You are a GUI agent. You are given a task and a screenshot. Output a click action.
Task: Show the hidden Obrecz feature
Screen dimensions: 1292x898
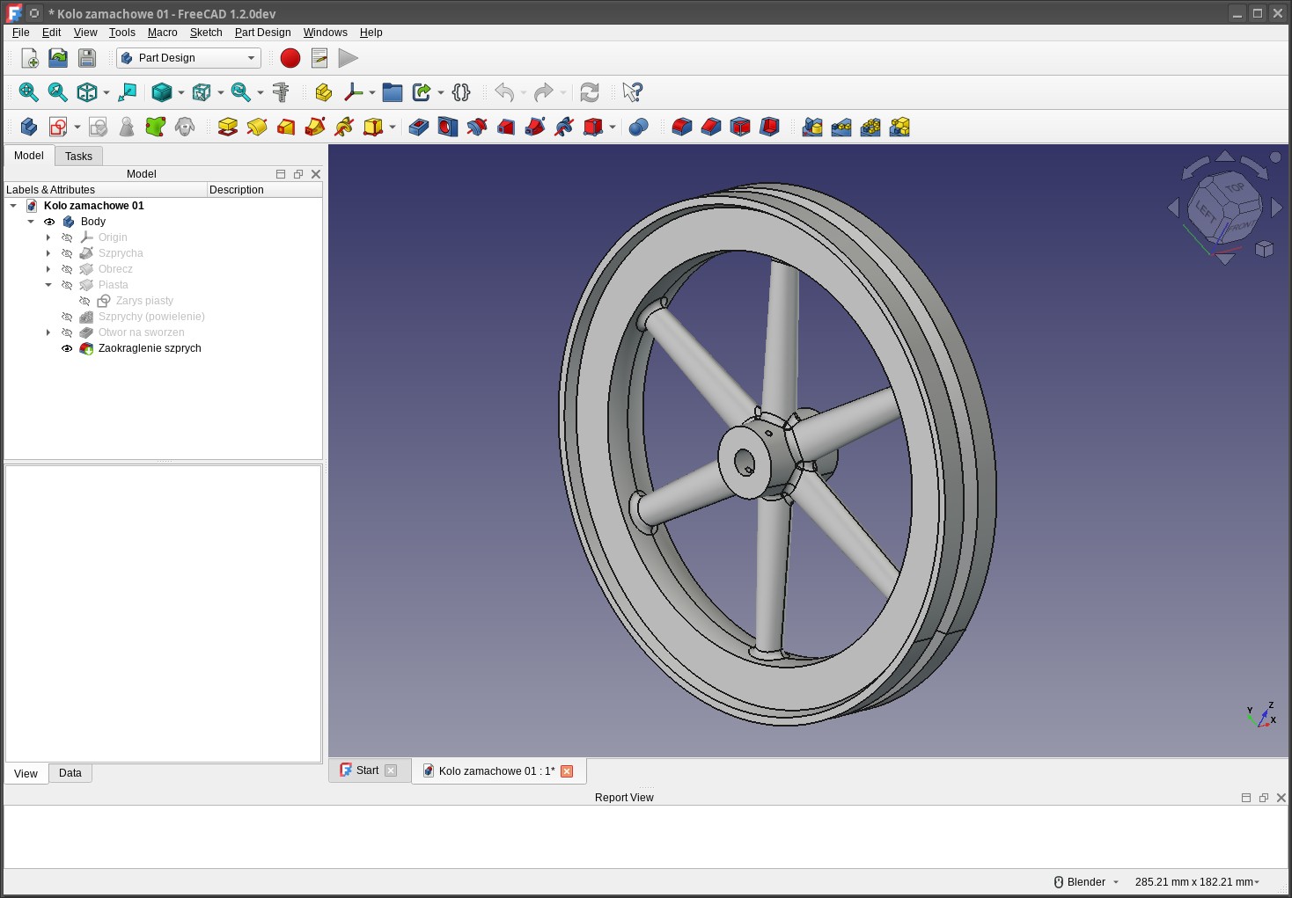67,269
